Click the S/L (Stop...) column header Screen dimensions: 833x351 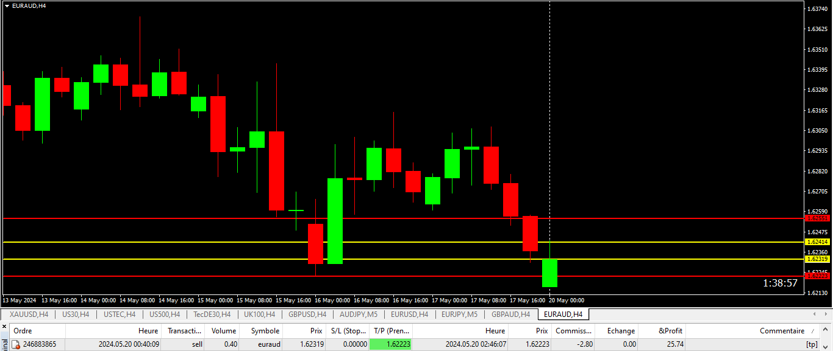pyautogui.click(x=348, y=331)
